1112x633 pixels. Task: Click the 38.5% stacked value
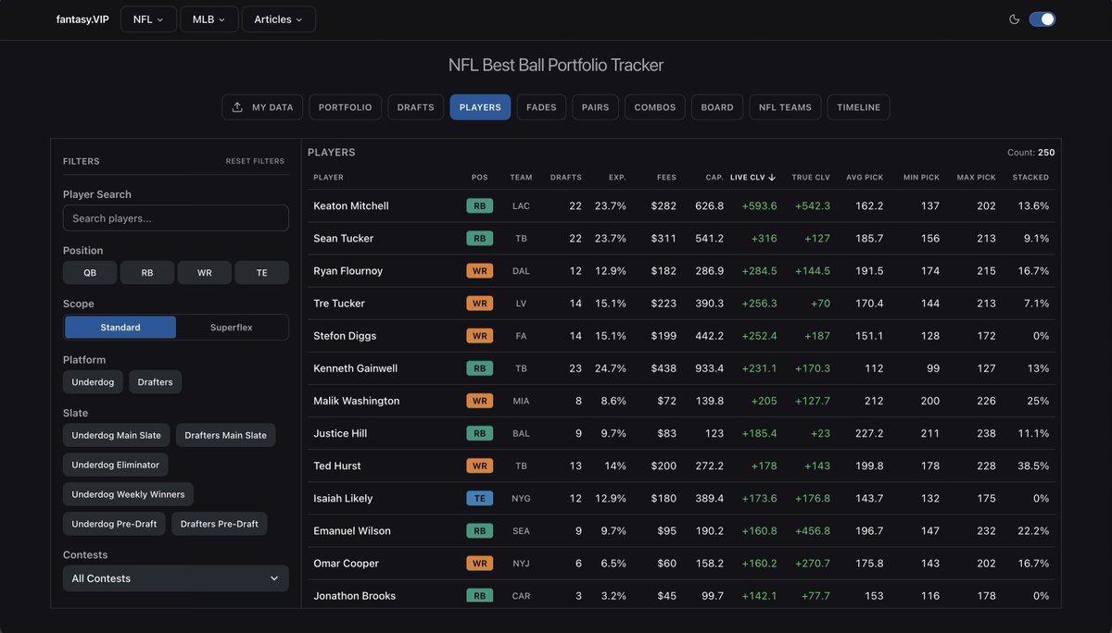click(1033, 465)
